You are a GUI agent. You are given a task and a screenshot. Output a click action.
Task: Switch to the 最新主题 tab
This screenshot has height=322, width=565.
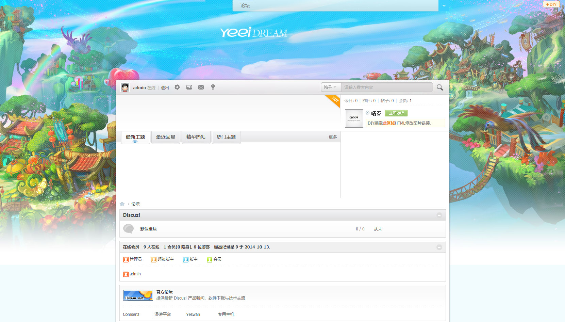coord(135,137)
